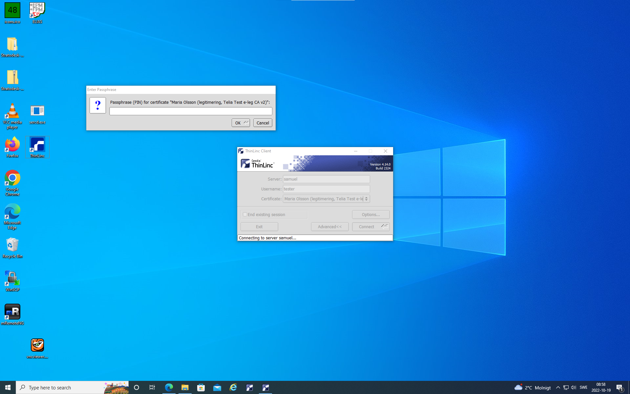Open Task View from the taskbar

pyautogui.click(x=152, y=387)
